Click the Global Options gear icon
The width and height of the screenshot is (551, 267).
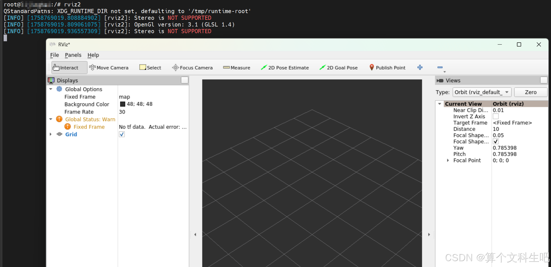[x=59, y=89]
